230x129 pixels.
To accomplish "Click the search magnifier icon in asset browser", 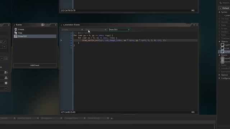I will tap(220, 3).
